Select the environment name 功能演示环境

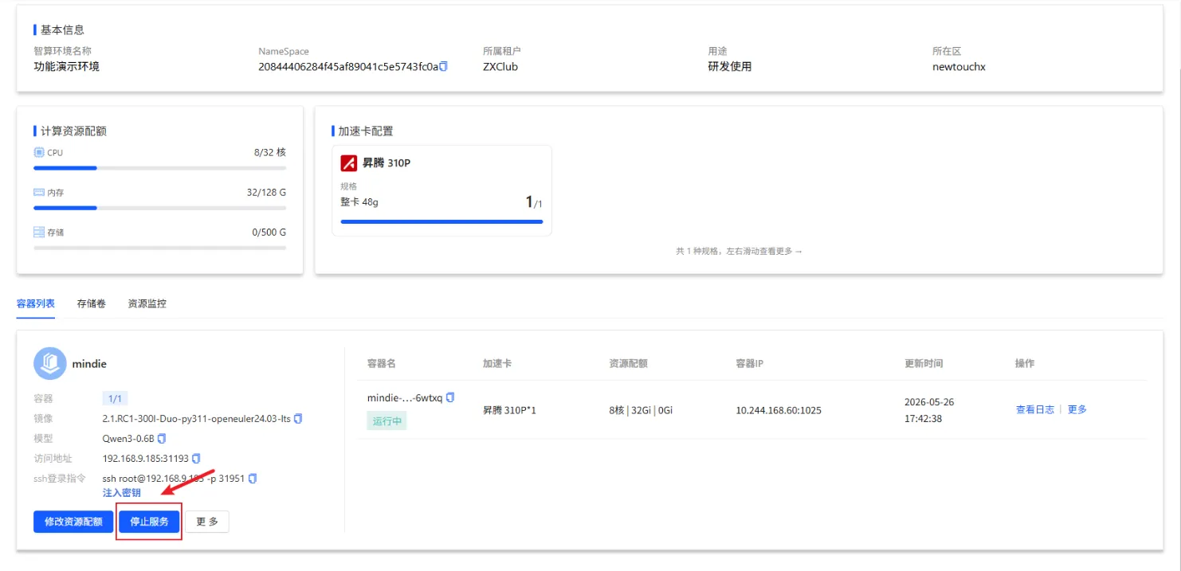(x=67, y=67)
